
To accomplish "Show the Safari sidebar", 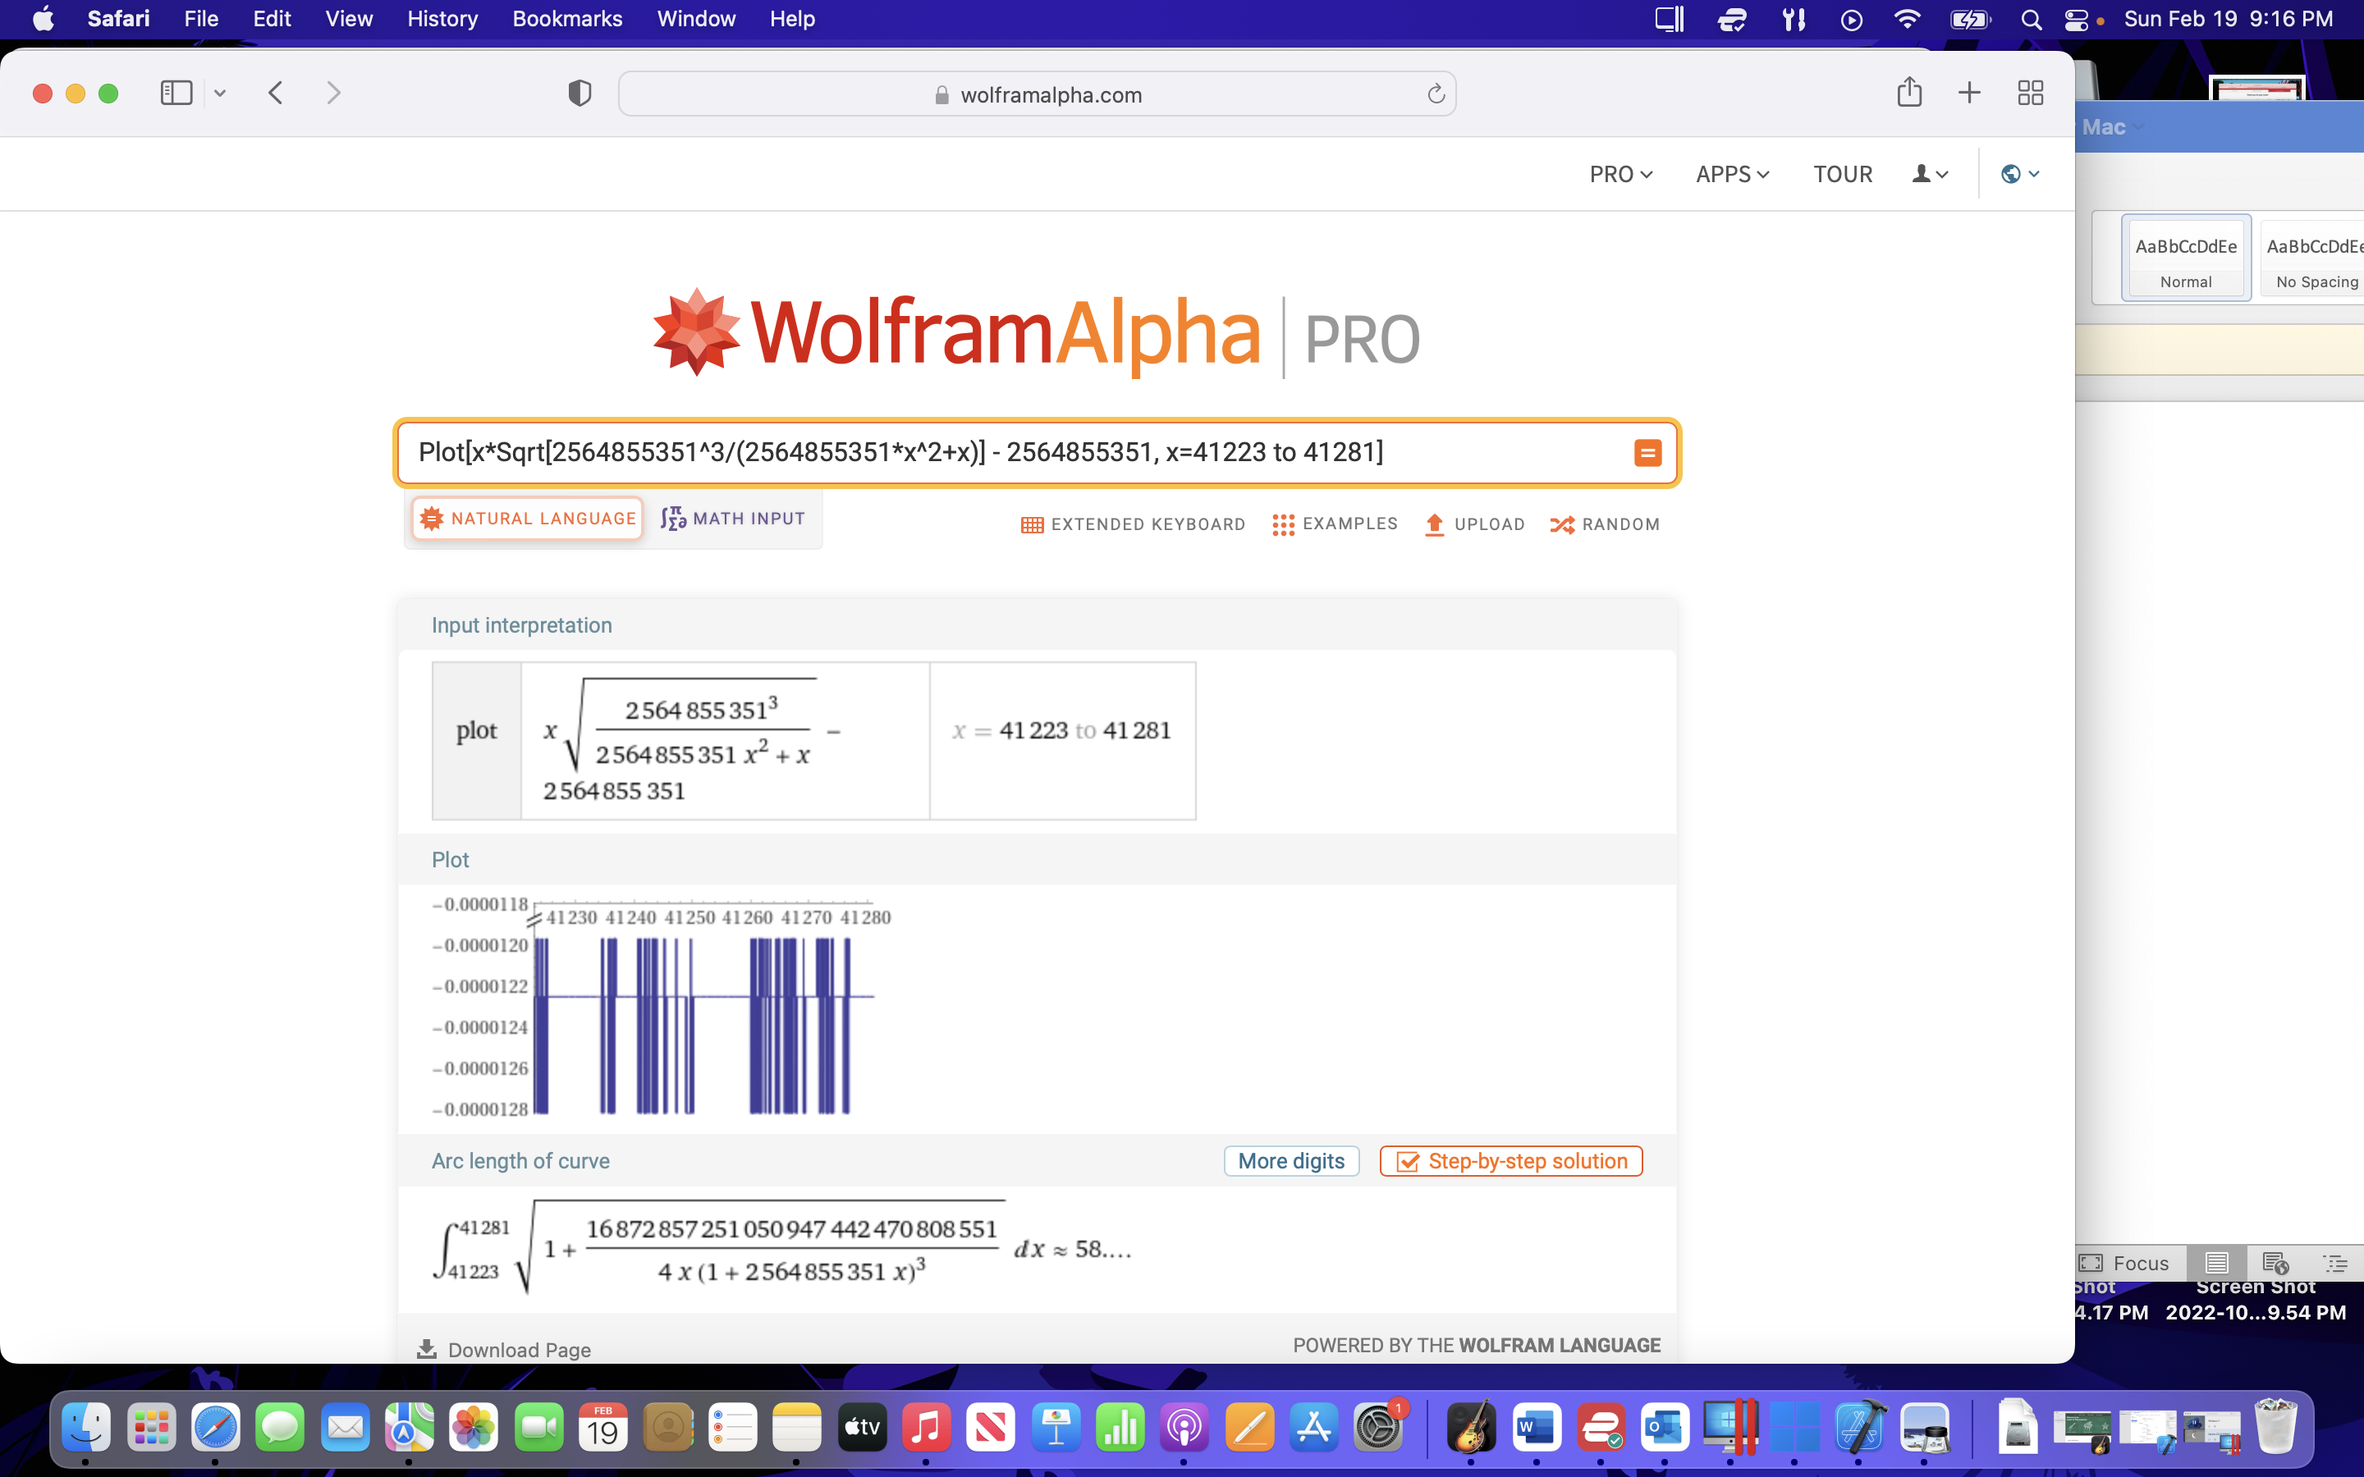I will [176, 93].
